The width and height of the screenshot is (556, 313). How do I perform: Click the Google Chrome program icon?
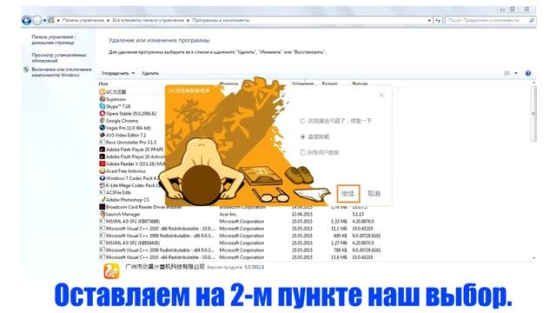click(x=103, y=121)
